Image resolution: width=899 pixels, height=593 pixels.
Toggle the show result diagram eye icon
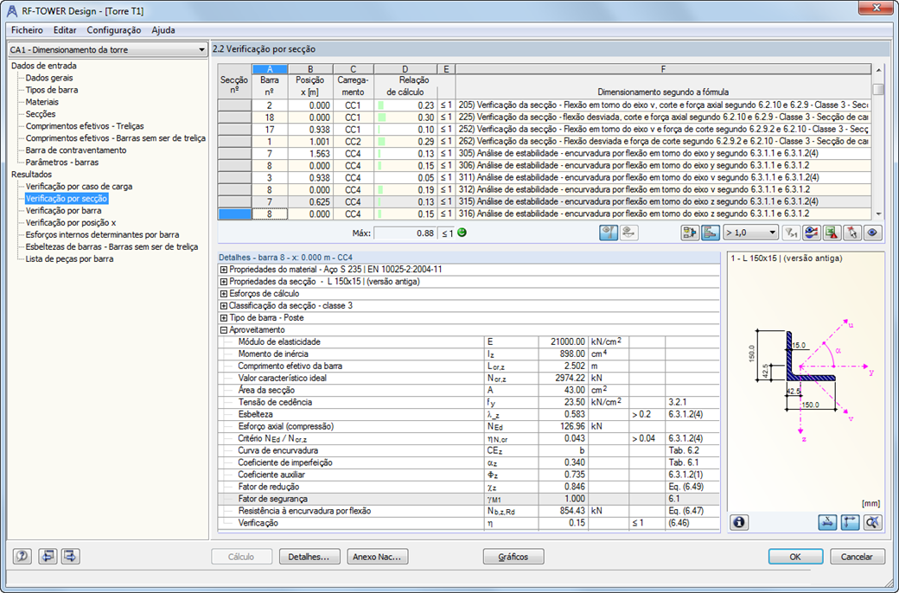click(609, 233)
